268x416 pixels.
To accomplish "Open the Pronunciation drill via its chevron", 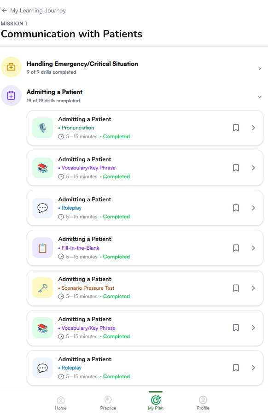I will (253, 128).
